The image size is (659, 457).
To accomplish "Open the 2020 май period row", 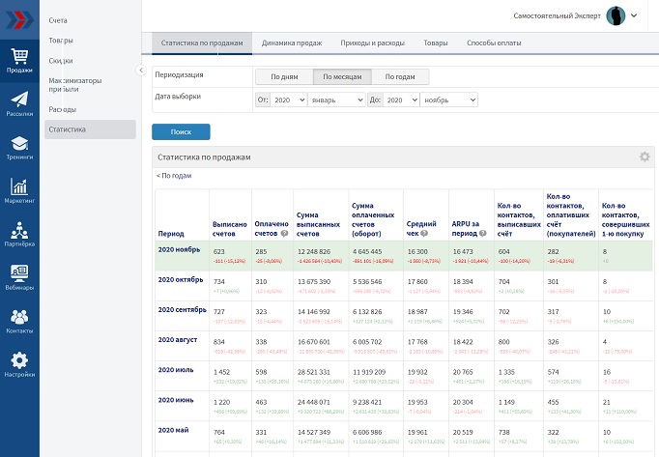I will coord(173,430).
